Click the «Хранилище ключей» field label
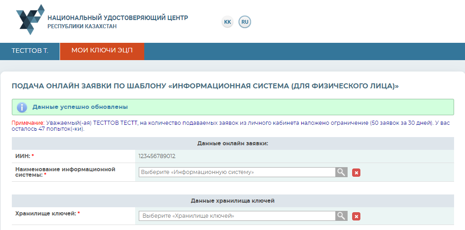This screenshot has height=230, width=465. 45,213
